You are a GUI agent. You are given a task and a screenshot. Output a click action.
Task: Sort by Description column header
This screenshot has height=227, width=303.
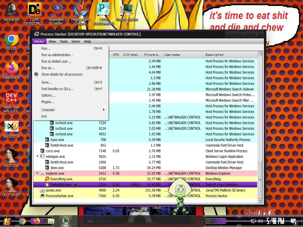click(x=230, y=55)
